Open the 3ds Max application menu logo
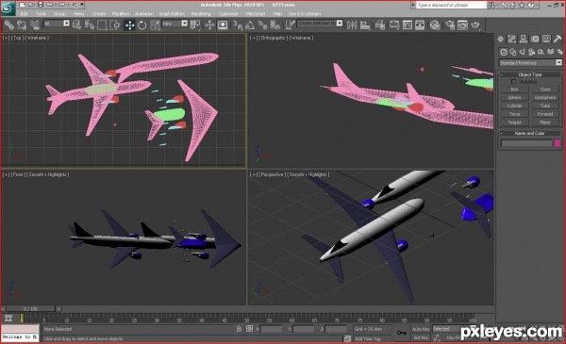The image size is (566, 344). click(8, 8)
